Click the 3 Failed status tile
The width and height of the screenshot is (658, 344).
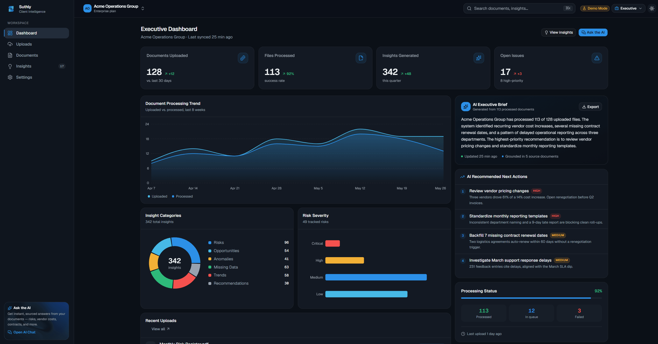point(579,313)
